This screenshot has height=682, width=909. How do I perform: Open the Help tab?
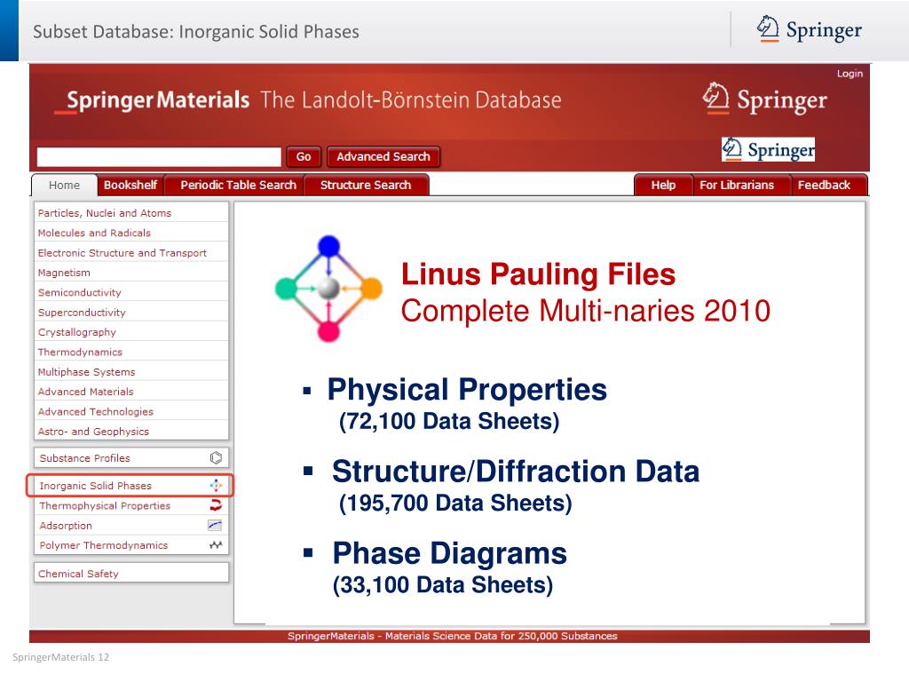663,185
